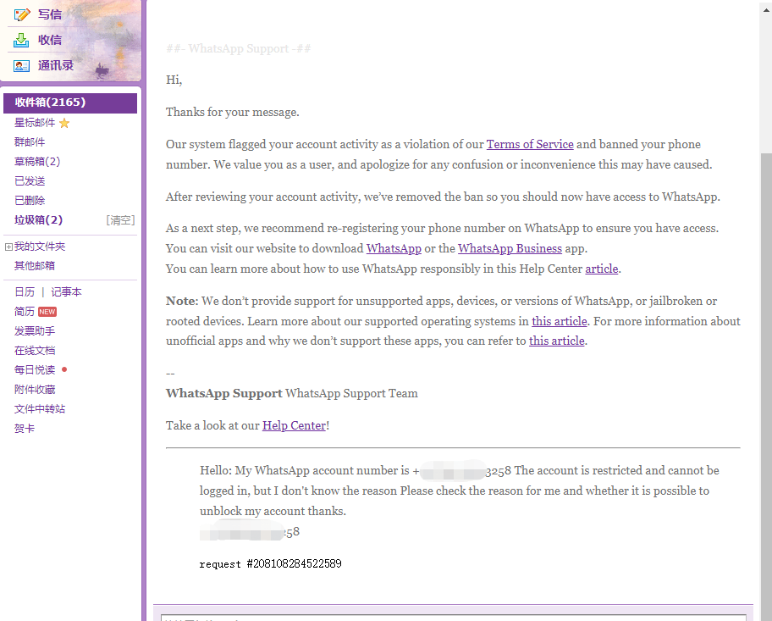Open the 简历 resume tool
Image resolution: width=772 pixels, height=621 pixels.
[x=24, y=312]
